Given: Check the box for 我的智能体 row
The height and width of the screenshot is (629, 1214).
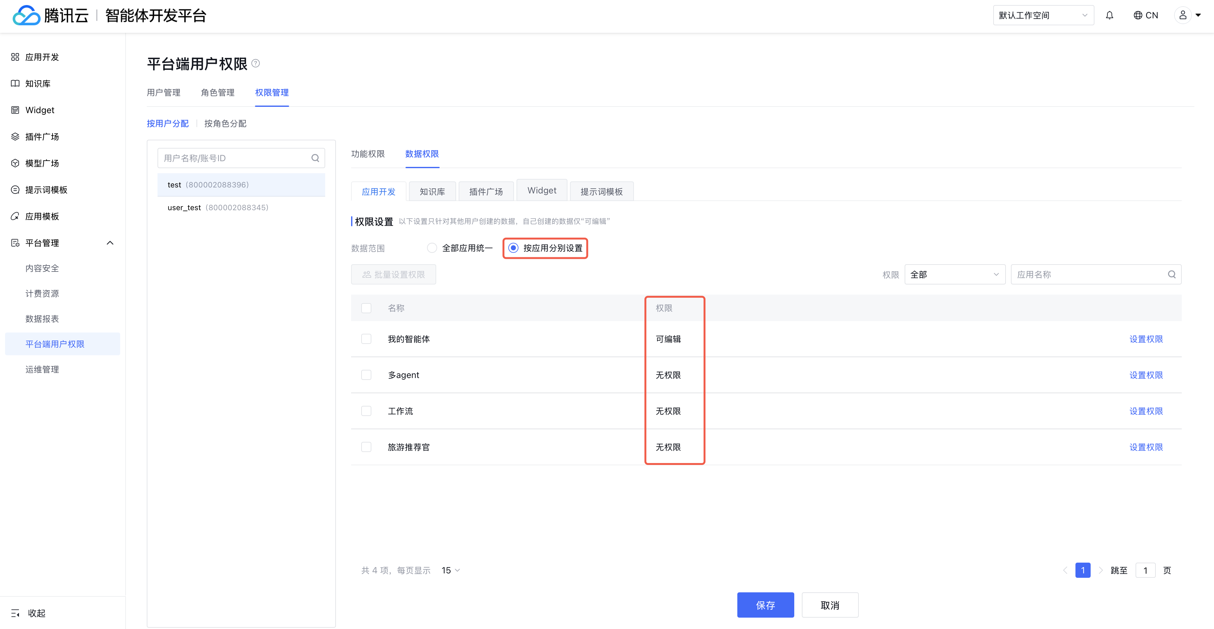Looking at the screenshot, I should tap(366, 339).
